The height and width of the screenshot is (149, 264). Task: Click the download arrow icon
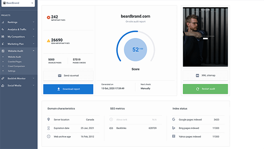tap(58, 89)
